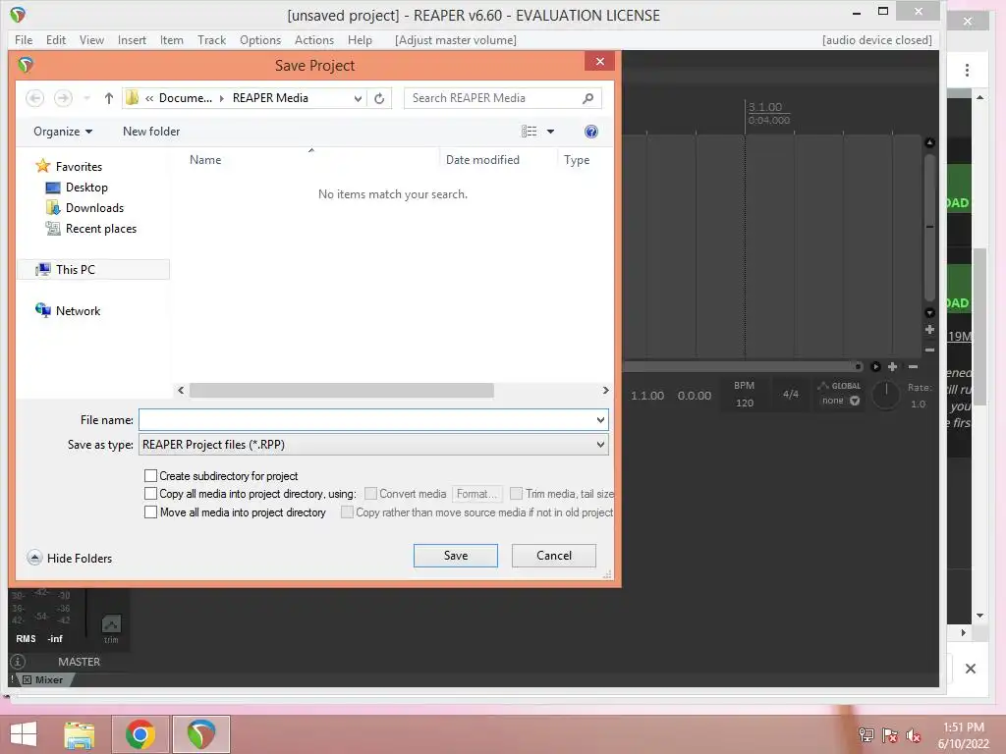This screenshot has width=1006, height=754.
Task: Click master track trim envelope icon
Action: pos(111,623)
